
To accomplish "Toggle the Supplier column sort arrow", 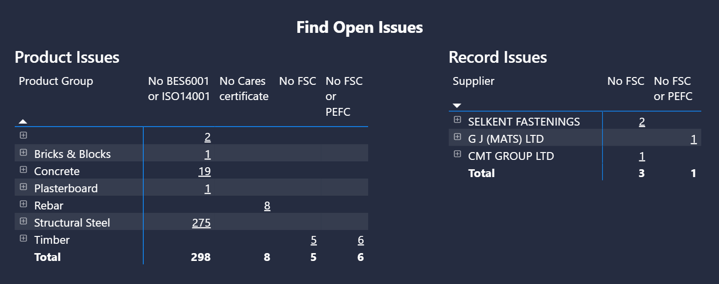I will pos(457,105).
